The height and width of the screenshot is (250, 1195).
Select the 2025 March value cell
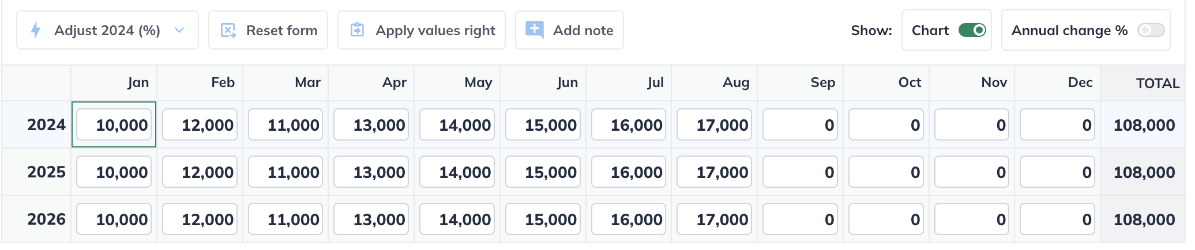(285, 172)
